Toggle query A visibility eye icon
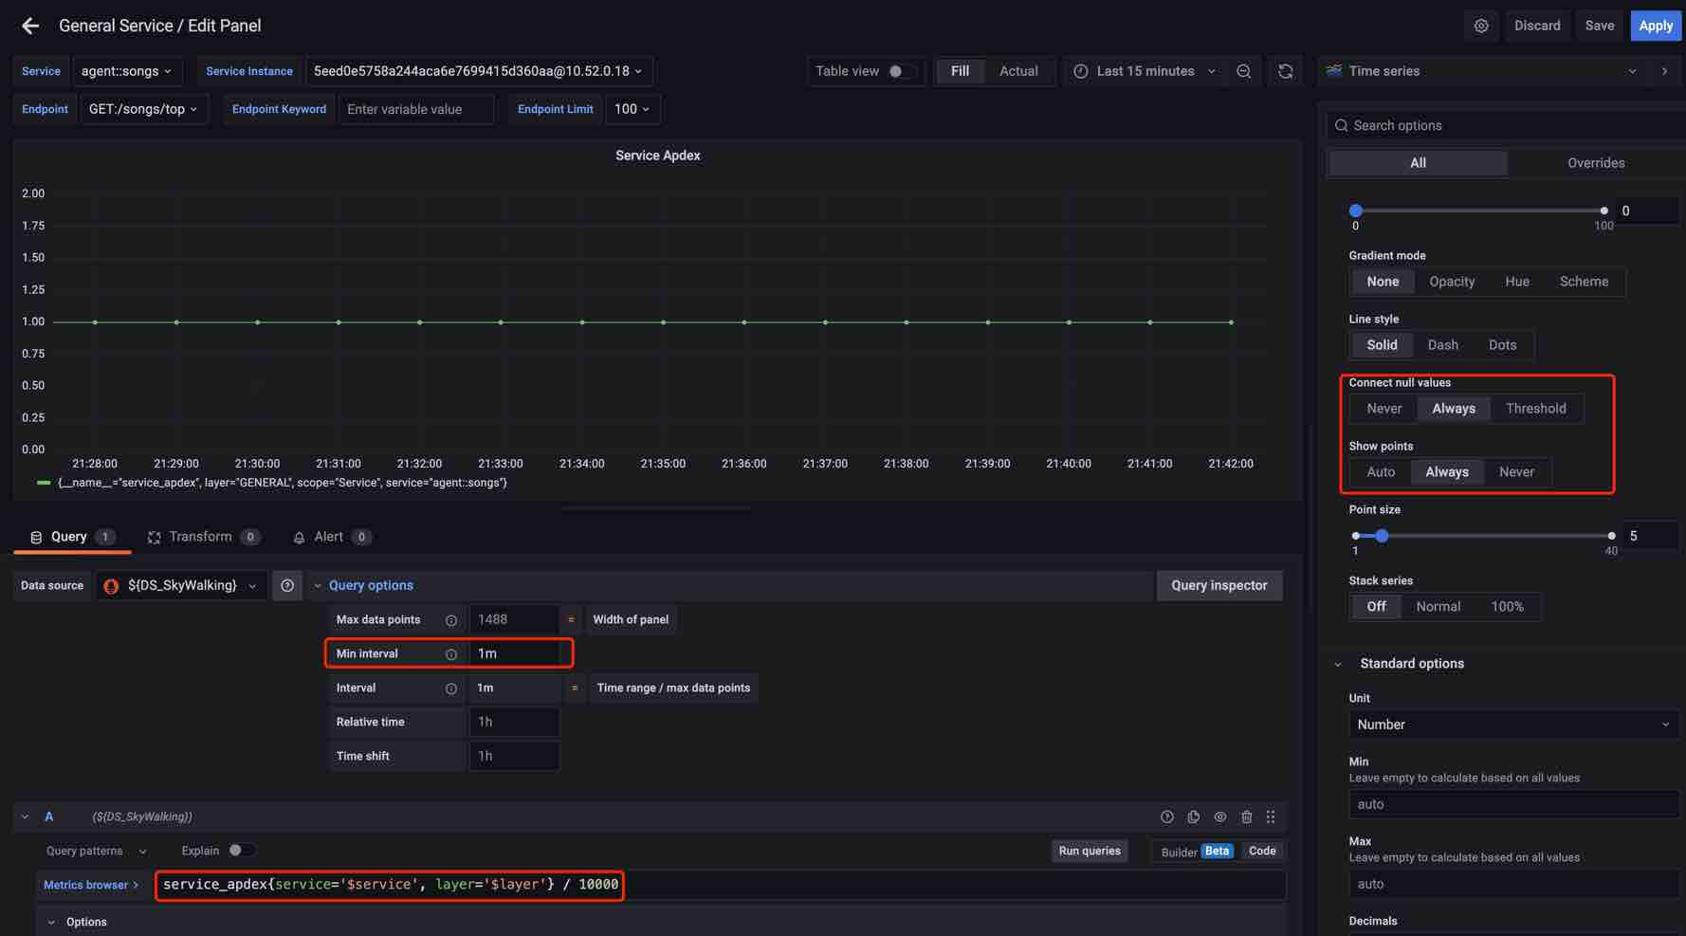The image size is (1686, 936). 1219,817
